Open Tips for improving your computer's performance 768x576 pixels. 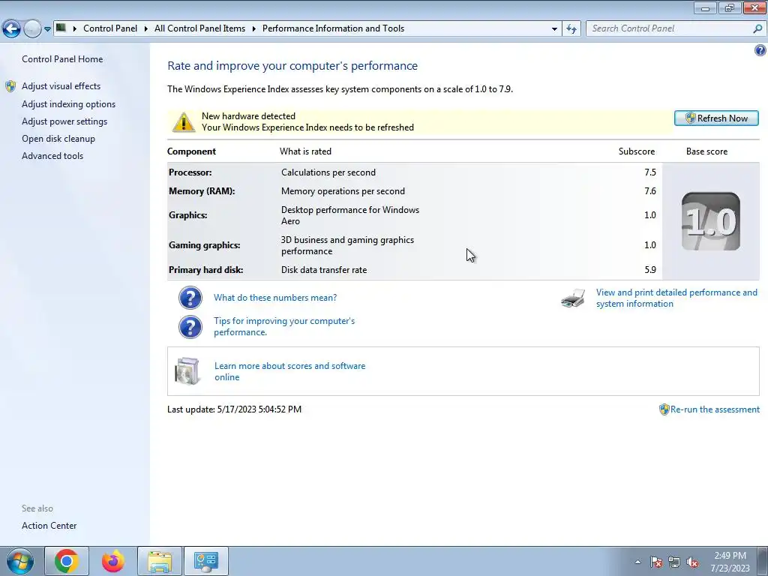[284, 327]
